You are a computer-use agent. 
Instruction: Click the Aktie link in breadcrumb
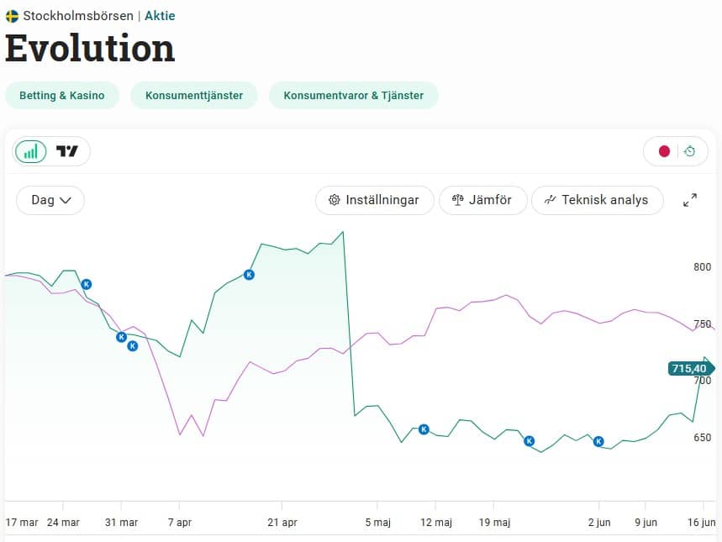160,16
